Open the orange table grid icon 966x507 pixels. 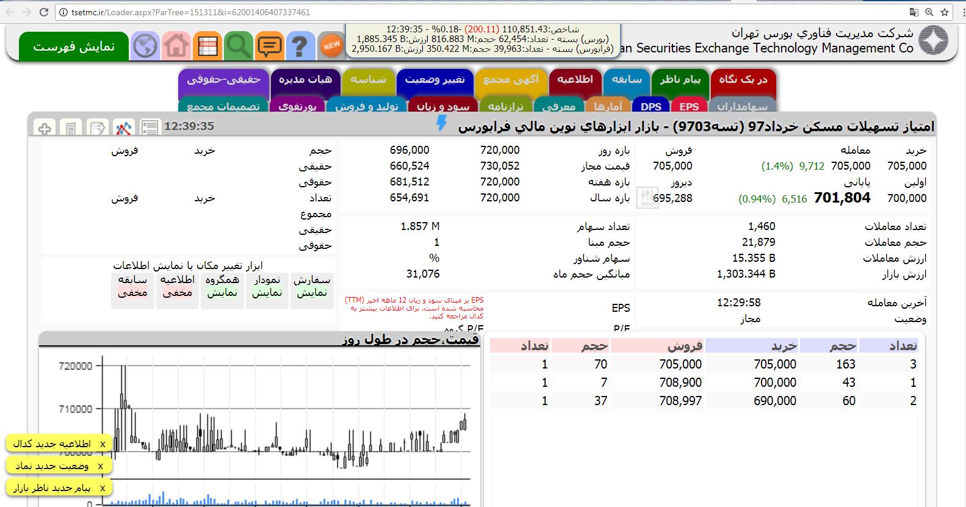click(207, 46)
